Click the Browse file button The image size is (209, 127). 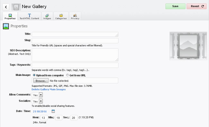pyautogui.click(x=41, y=81)
